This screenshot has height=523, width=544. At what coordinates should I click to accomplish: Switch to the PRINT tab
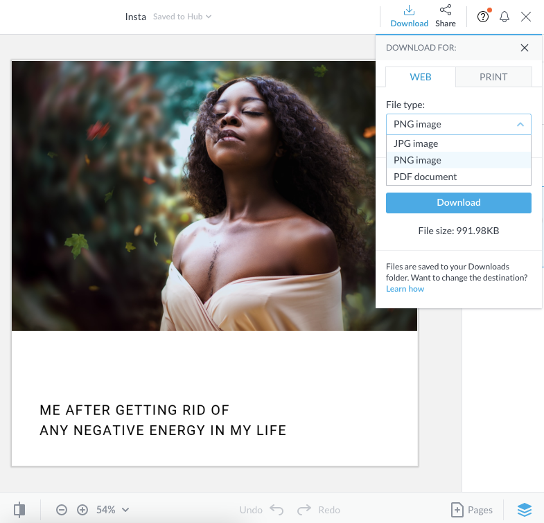click(x=493, y=77)
